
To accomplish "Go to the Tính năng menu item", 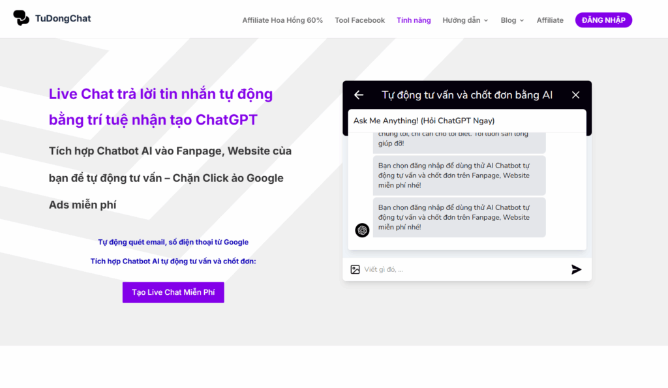I will 414,20.
